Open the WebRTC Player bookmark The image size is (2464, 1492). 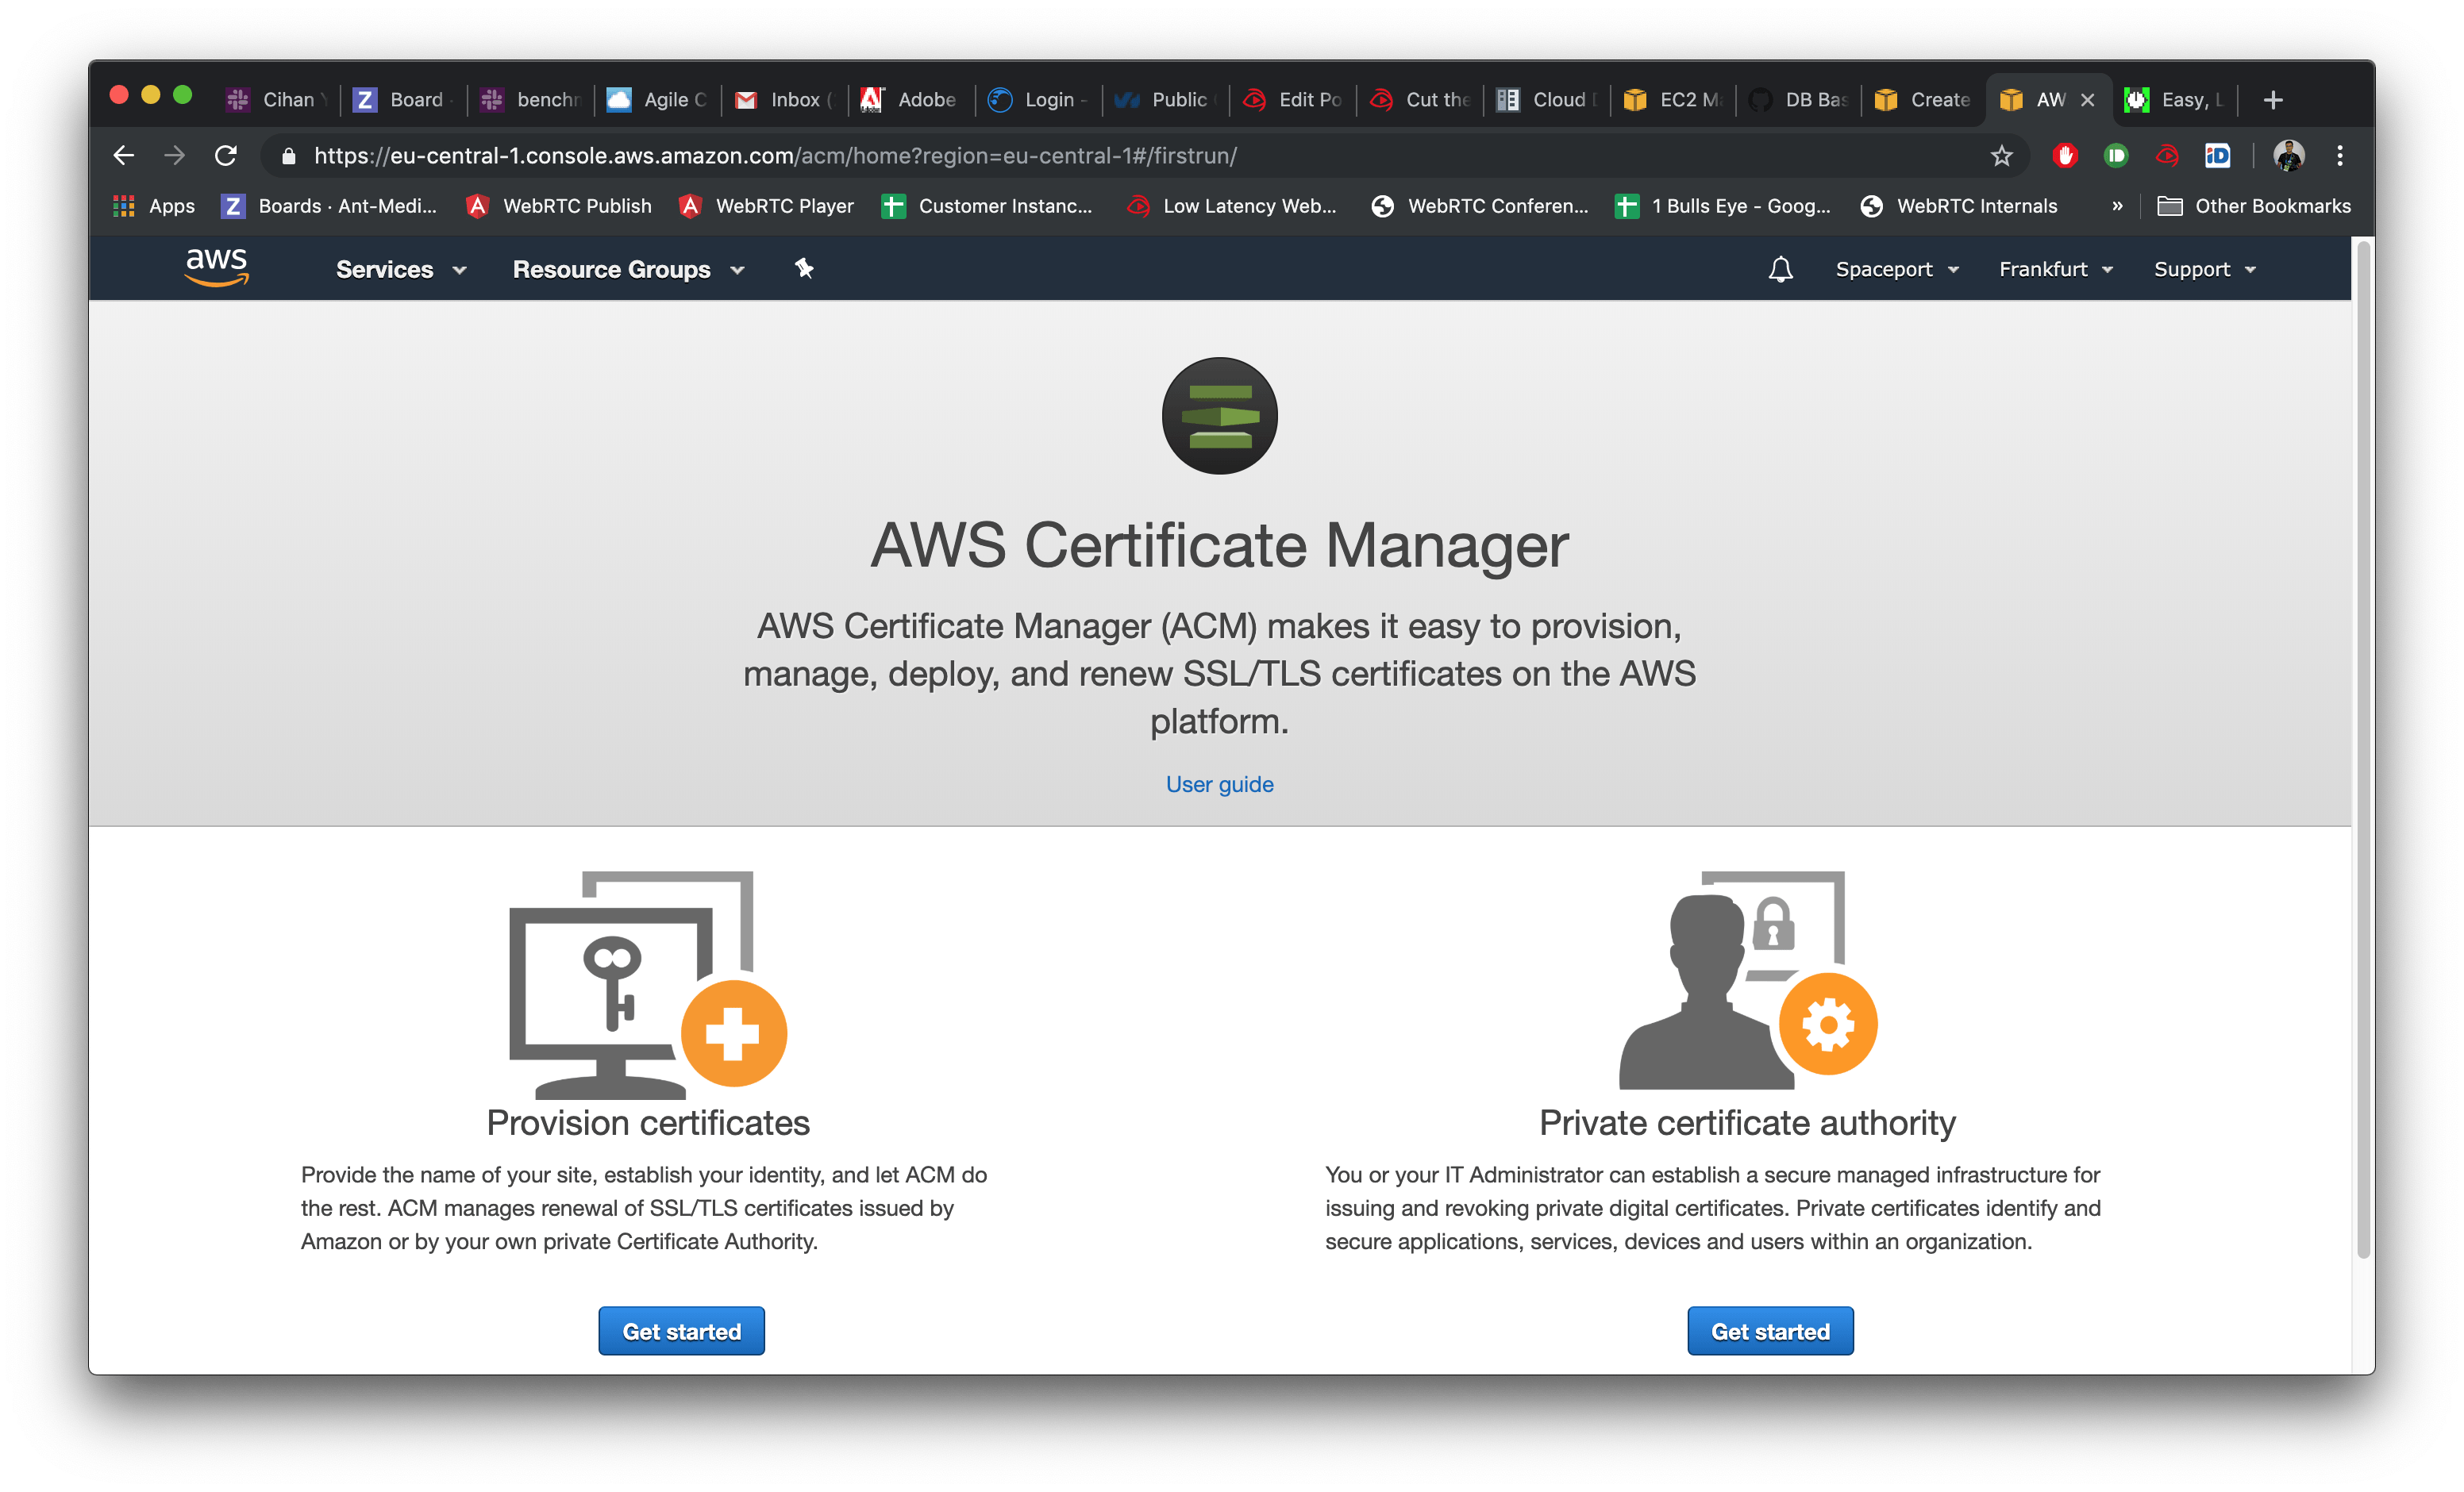pos(767,206)
